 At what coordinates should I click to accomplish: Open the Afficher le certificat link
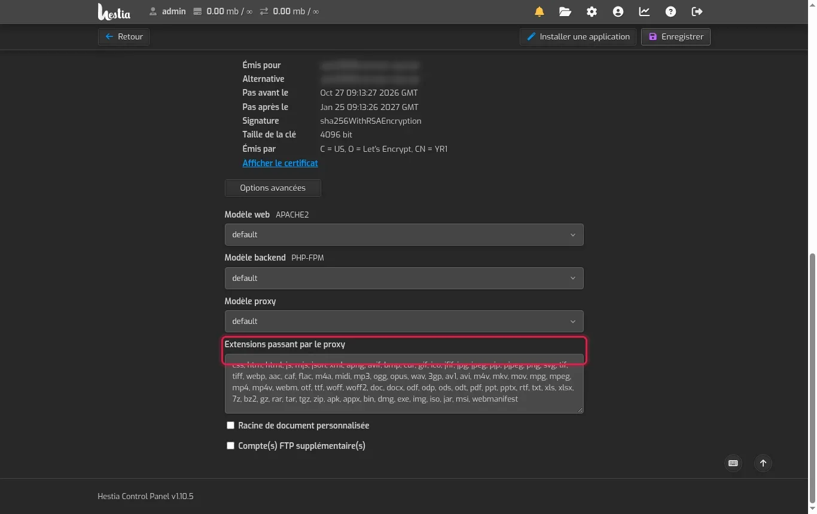pos(280,163)
